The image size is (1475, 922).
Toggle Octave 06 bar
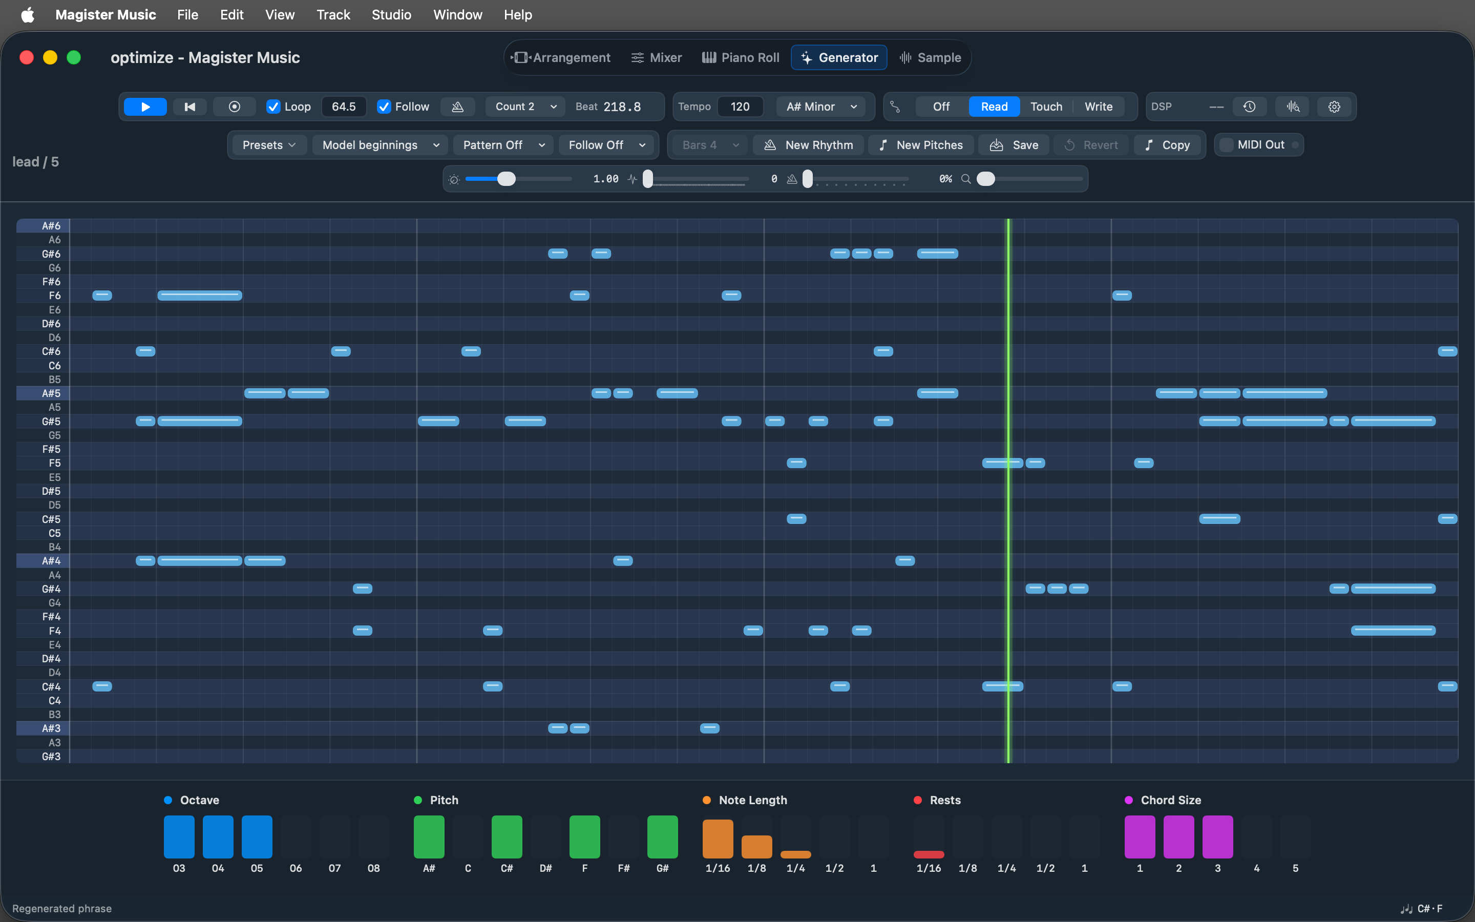(296, 836)
